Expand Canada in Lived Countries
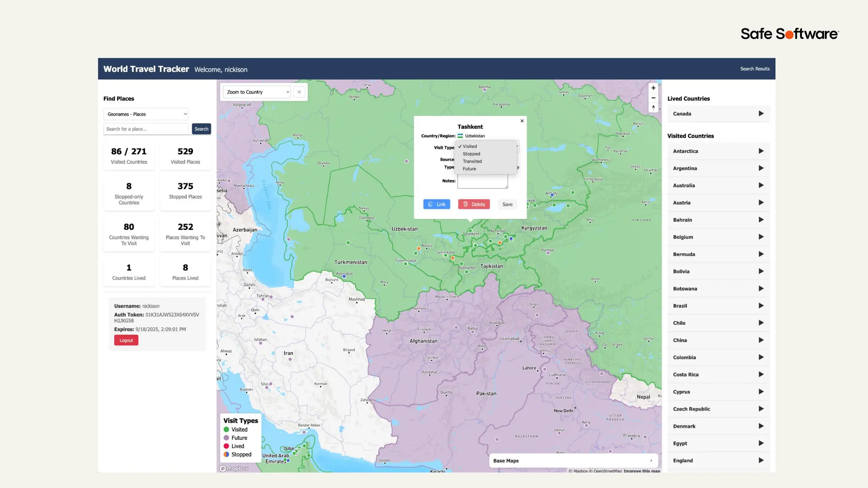The height and width of the screenshot is (488, 868). tap(761, 114)
